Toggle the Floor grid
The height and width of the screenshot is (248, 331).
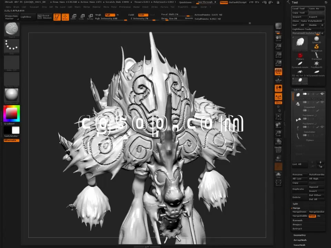(x=278, y=80)
